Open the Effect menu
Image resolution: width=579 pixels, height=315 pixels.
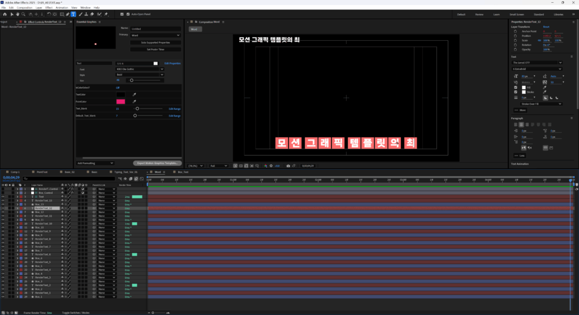pyautogui.click(x=49, y=7)
